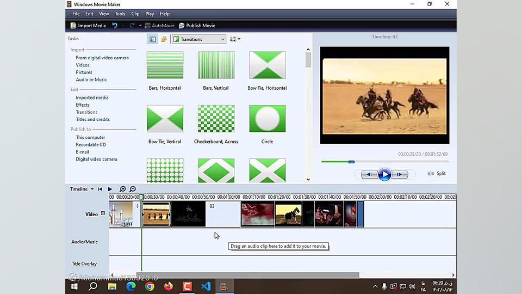Play the timeline
Screen dimensions: 522x294
tap(110, 189)
